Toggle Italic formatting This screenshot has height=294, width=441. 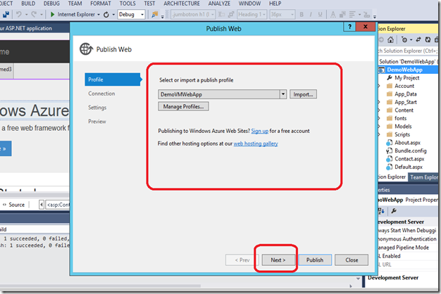[311, 15]
